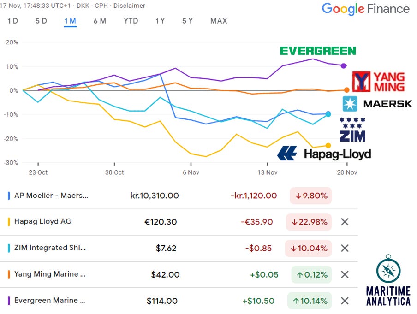Click the down 9.80% change badge
This screenshot has width=417, height=314.
click(x=310, y=196)
